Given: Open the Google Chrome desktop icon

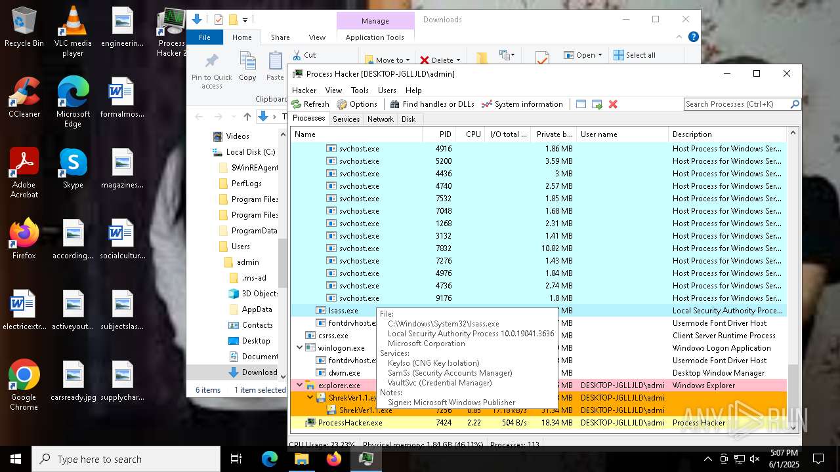Looking at the screenshot, I should (24, 385).
